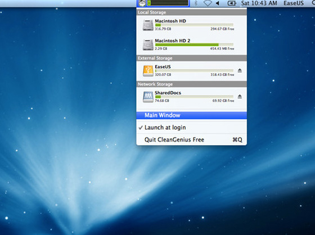This screenshot has width=315, height=235.
Task: Choose Quit CleanGenius Free
Action: tap(191, 139)
